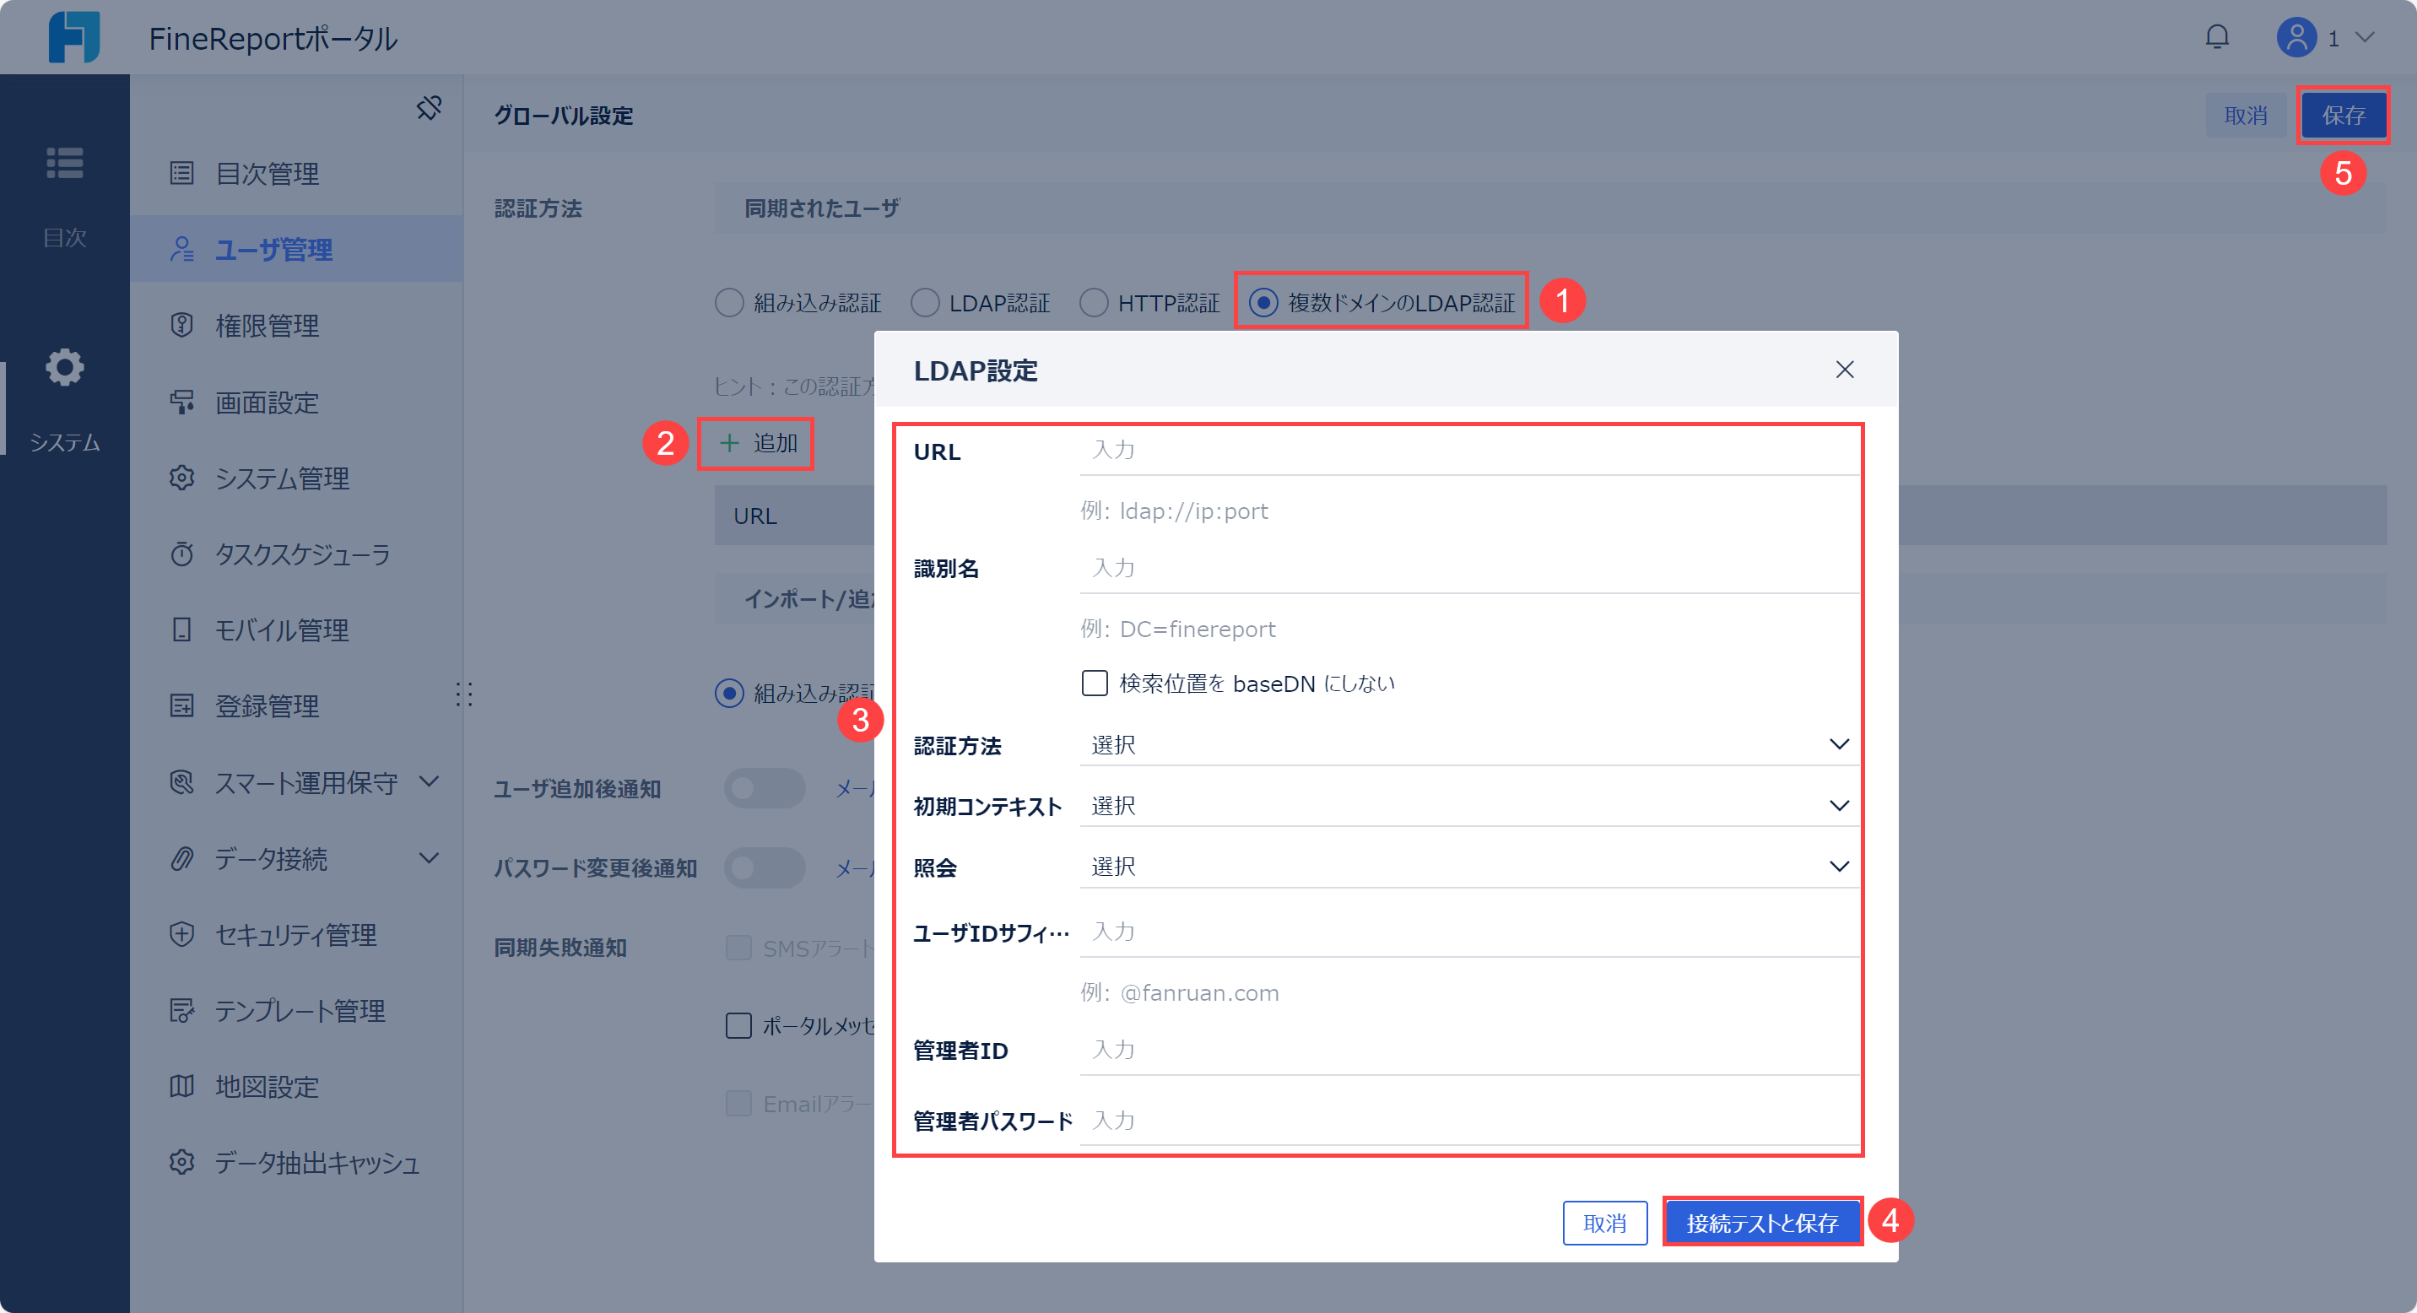Check 検索位置を baseDN にしない
This screenshot has height=1313, width=2417.
pos(1094,683)
